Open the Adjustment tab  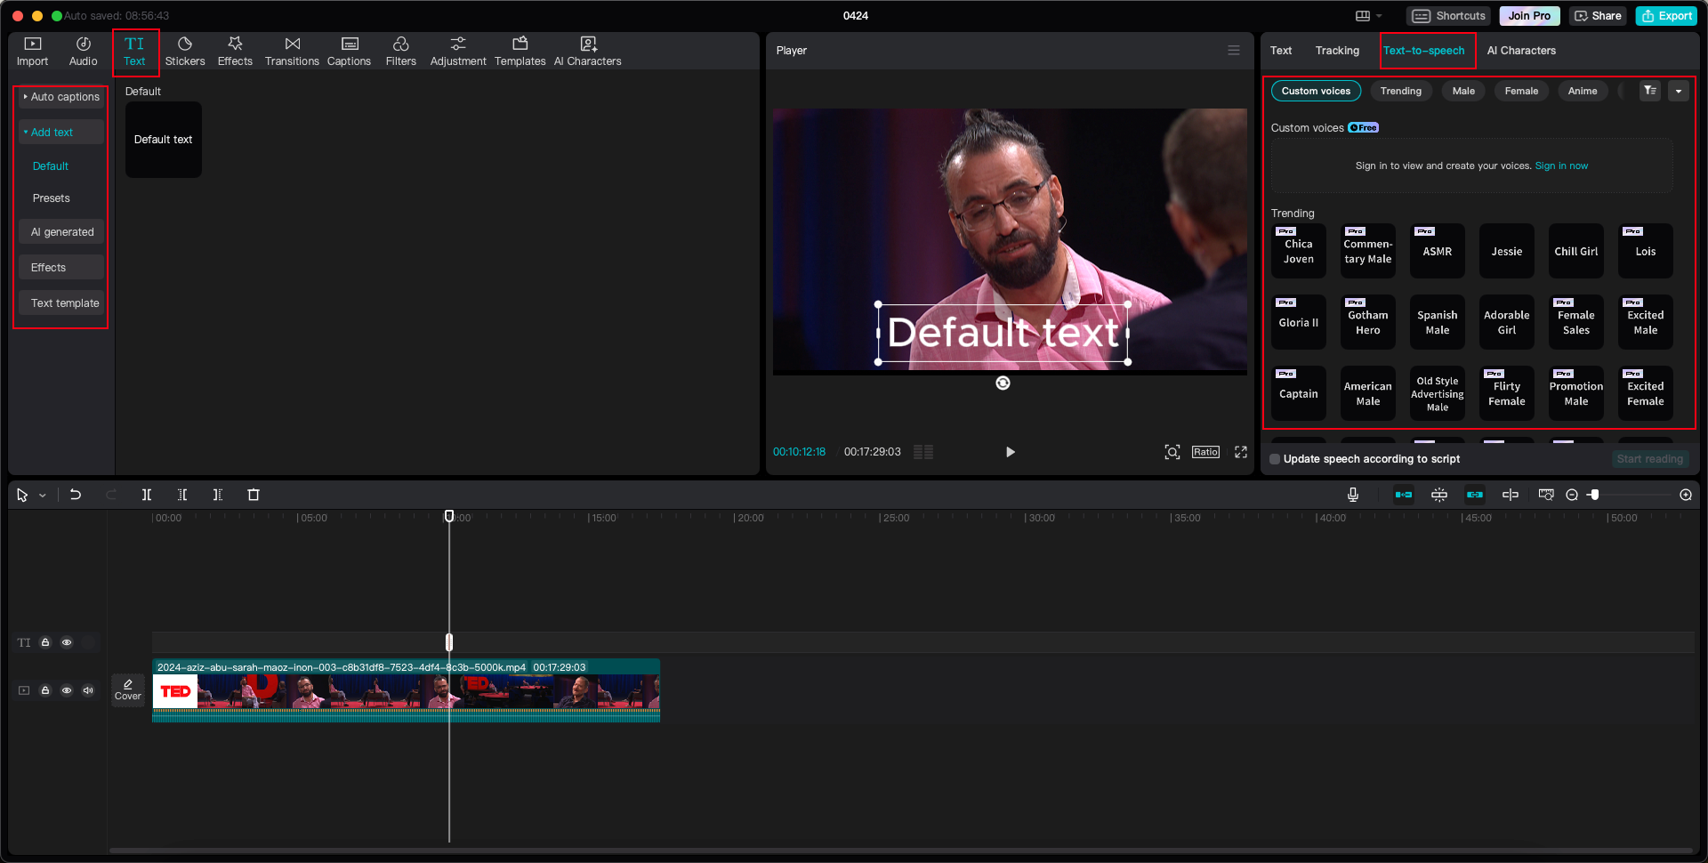(x=458, y=52)
